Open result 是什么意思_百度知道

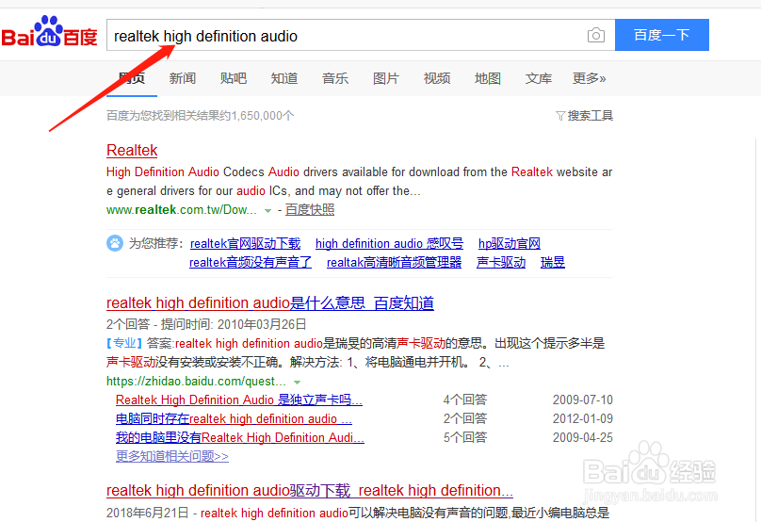click(270, 303)
